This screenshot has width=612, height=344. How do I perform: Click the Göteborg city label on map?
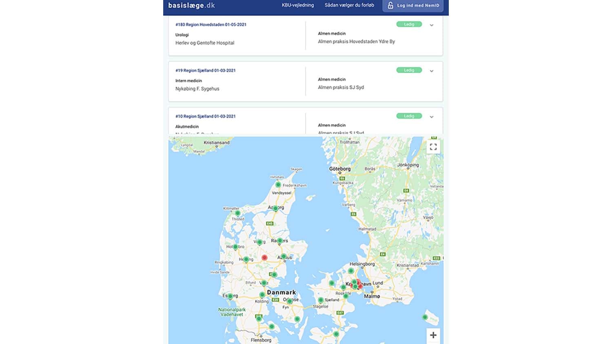pyautogui.click(x=340, y=169)
